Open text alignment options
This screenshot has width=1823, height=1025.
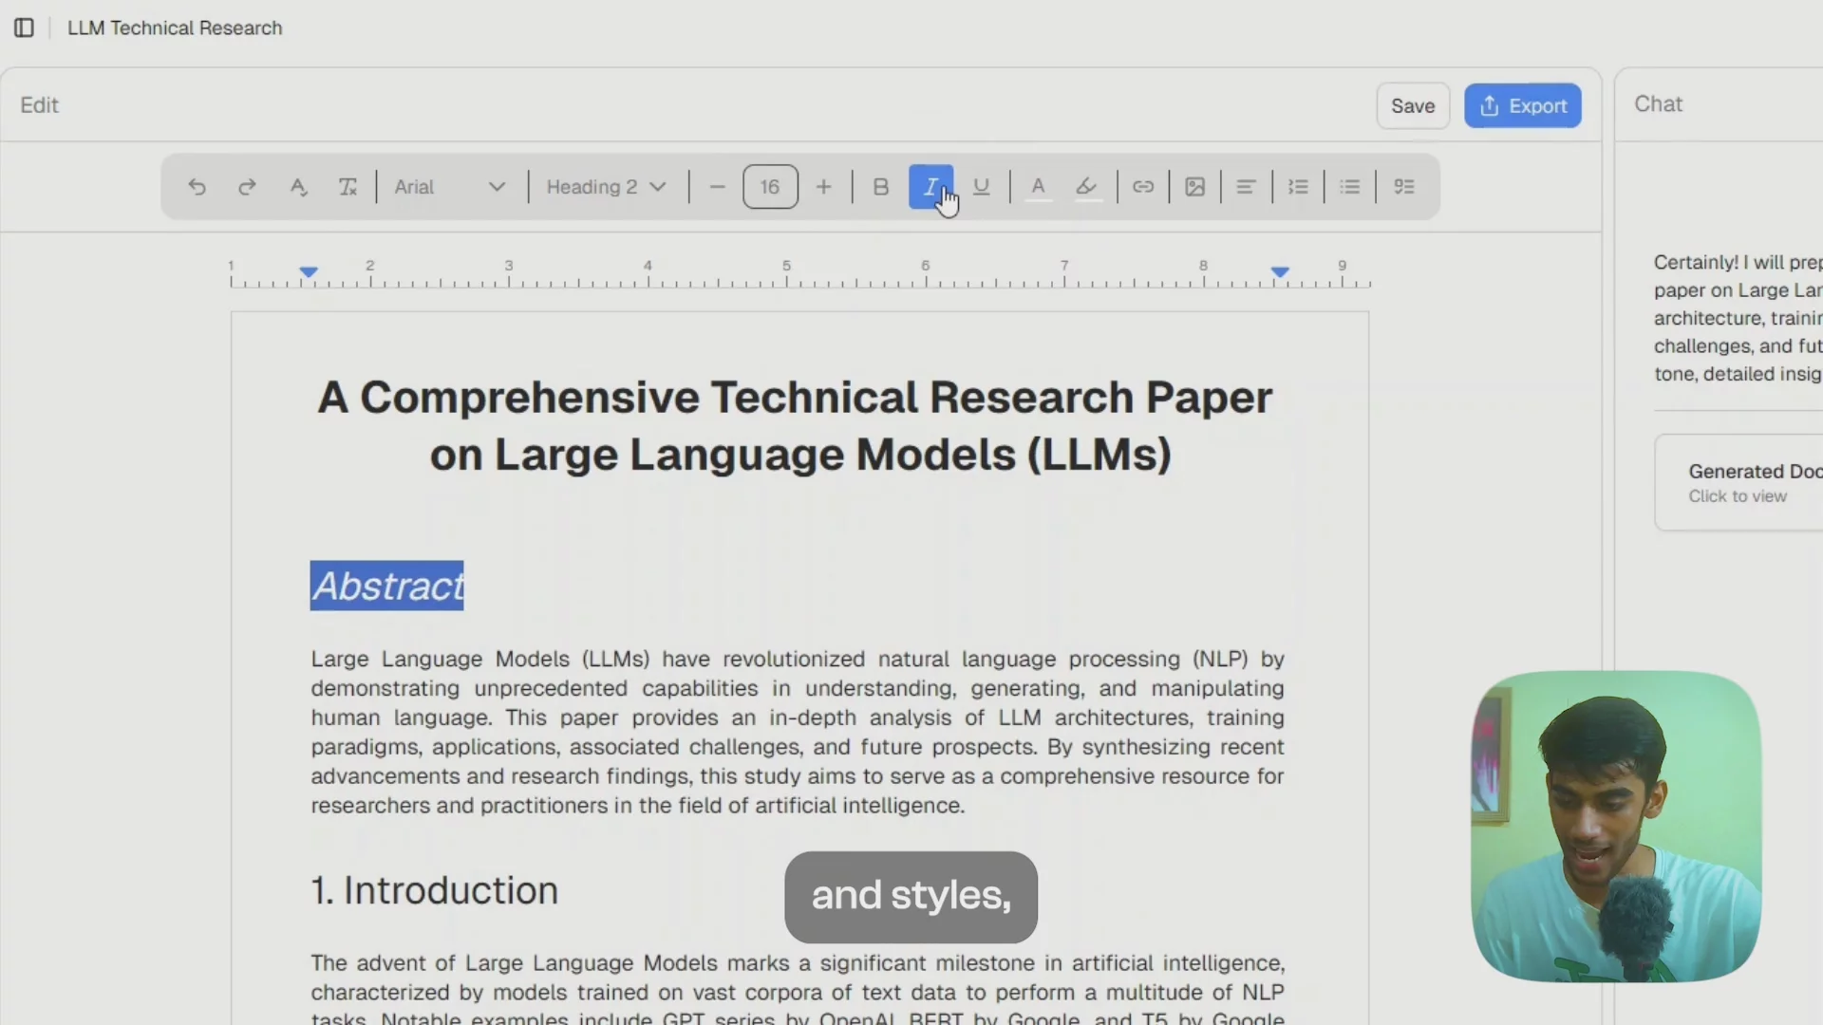1246,187
